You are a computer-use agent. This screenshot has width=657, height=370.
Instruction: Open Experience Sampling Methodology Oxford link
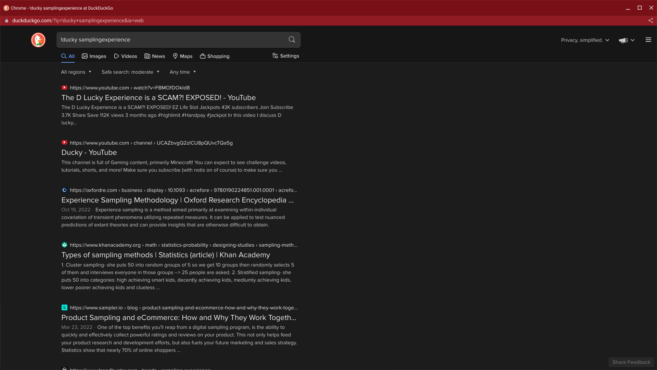click(x=177, y=200)
